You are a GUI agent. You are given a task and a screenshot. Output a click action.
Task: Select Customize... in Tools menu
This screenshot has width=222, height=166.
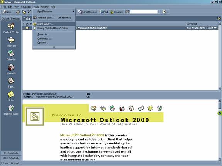click(x=54, y=38)
